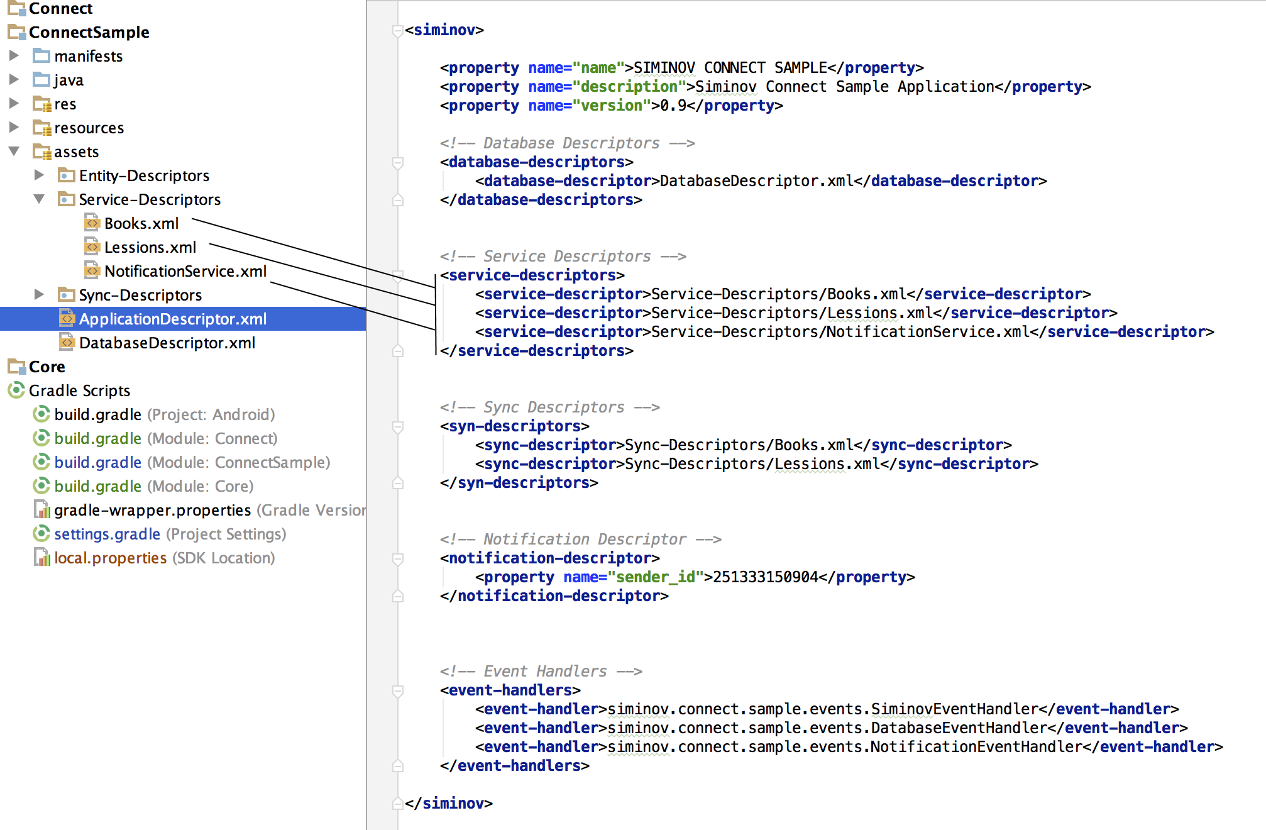Open build.gradle for Project Android
This screenshot has width=1266, height=830.
pyautogui.click(x=97, y=414)
